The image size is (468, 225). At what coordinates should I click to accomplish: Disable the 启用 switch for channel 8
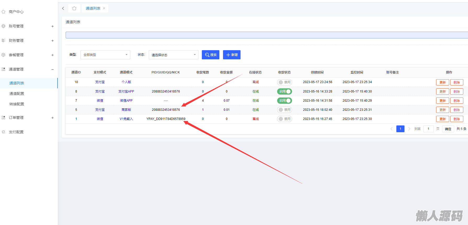coord(284,91)
